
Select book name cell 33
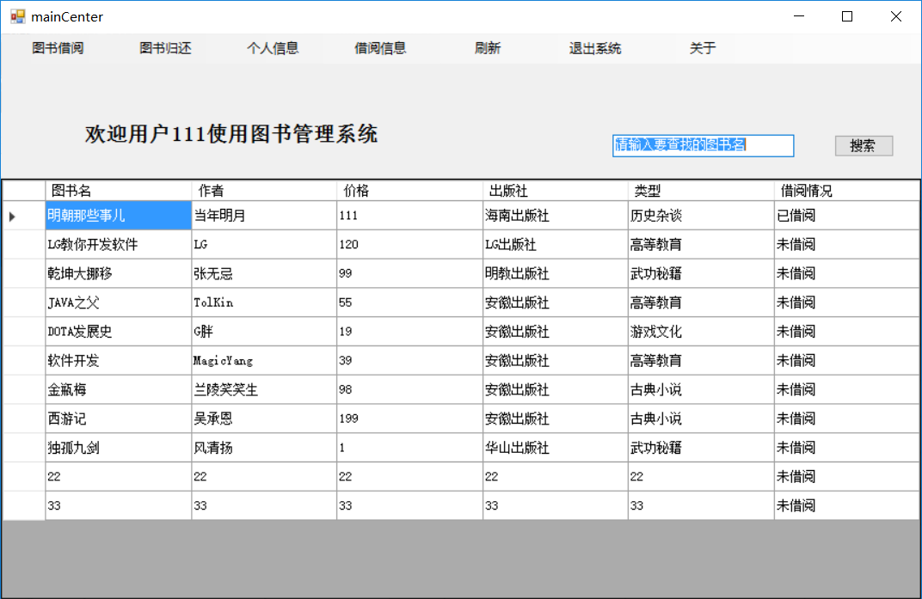pos(118,505)
